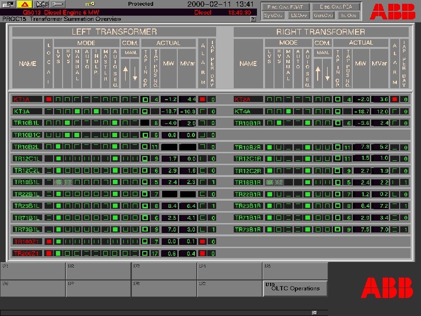Click the RIGHT TRANSFORMER title
This screenshot has height=316, width=421.
pyautogui.click(x=321, y=32)
